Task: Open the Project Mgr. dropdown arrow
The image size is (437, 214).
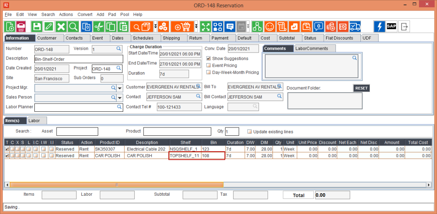Action: point(120,88)
